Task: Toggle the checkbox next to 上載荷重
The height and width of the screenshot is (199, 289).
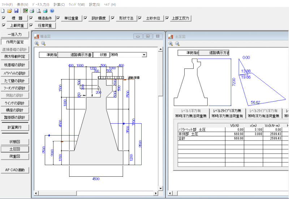Action: 4,25
